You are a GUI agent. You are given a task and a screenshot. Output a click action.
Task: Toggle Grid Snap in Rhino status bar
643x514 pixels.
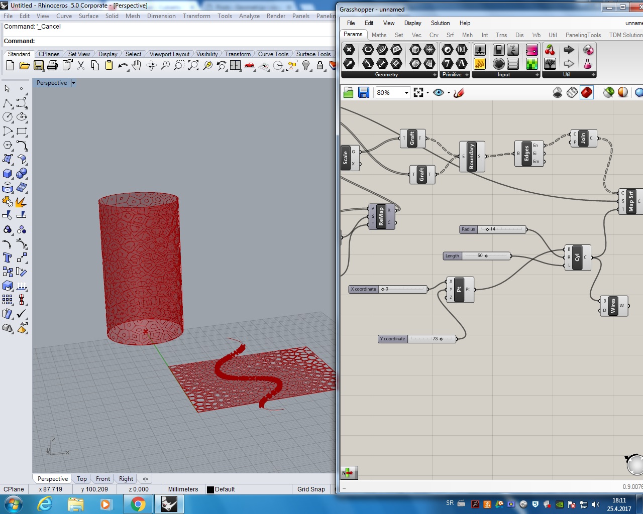point(311,489)
